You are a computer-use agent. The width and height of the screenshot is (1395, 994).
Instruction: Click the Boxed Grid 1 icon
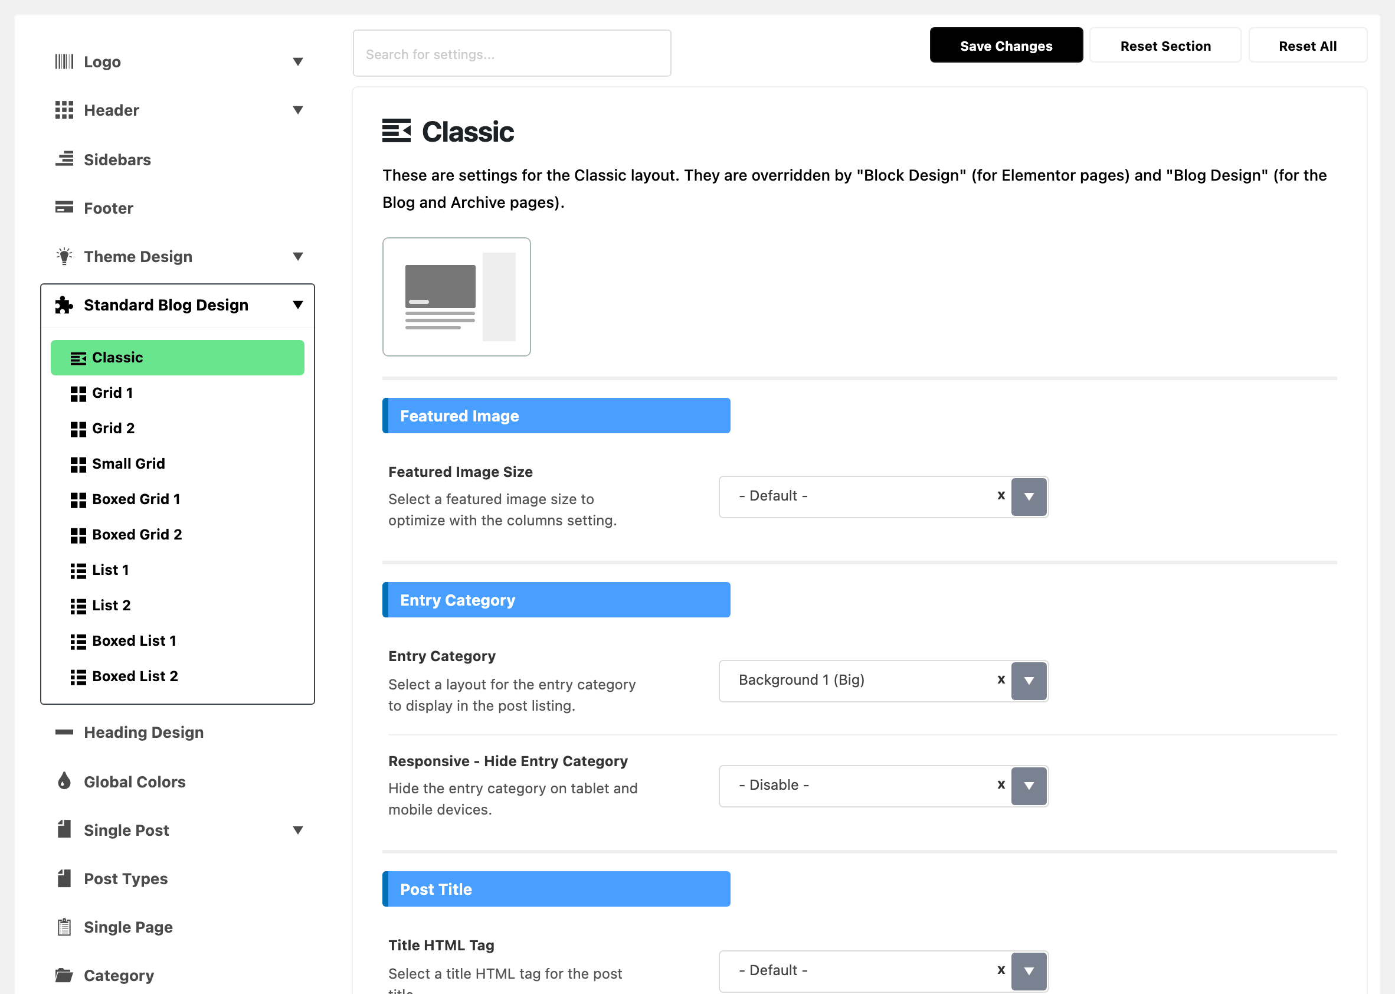tap(78, 500)
